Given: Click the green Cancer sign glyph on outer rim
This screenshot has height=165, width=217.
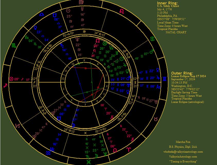Looking at the screenshot, I should click(153, 39).
